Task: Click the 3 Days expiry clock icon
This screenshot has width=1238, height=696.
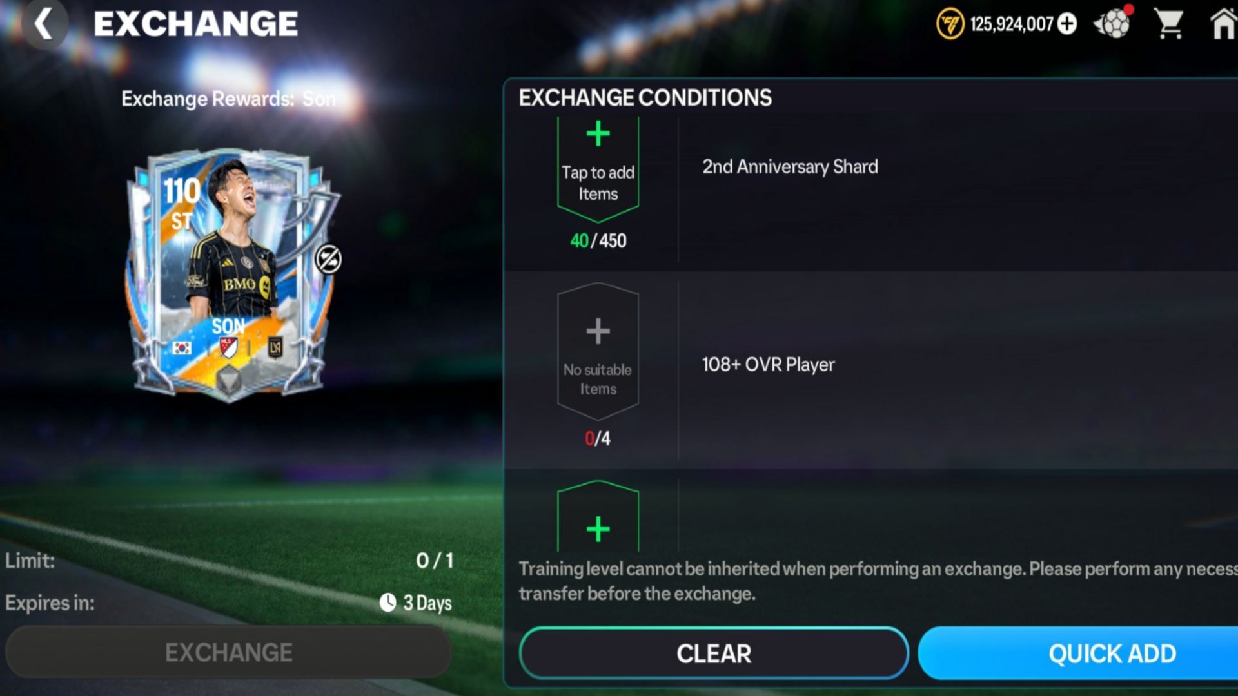Action: (x=388, y=603)
